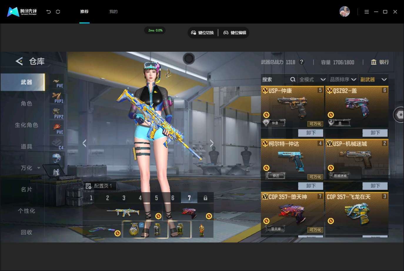Click the help question mark beside 武器总战力

point(301,62)
